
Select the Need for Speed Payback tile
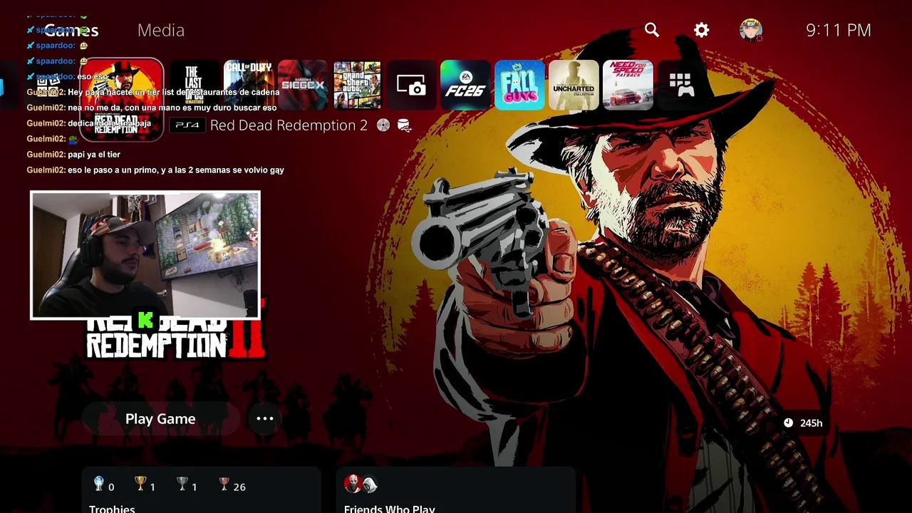pos(628,85)
